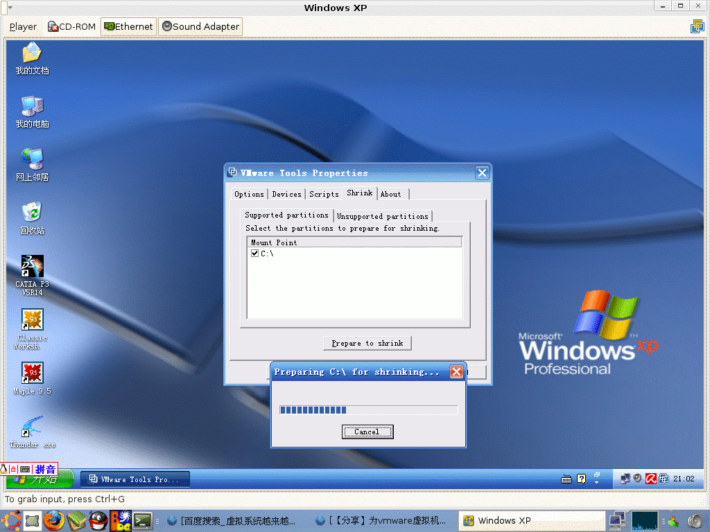The height and width of the screenshot is (532, 710).
Task: Launch Firefox from the Ubuntu panel
Action: (x=54, y=520)
